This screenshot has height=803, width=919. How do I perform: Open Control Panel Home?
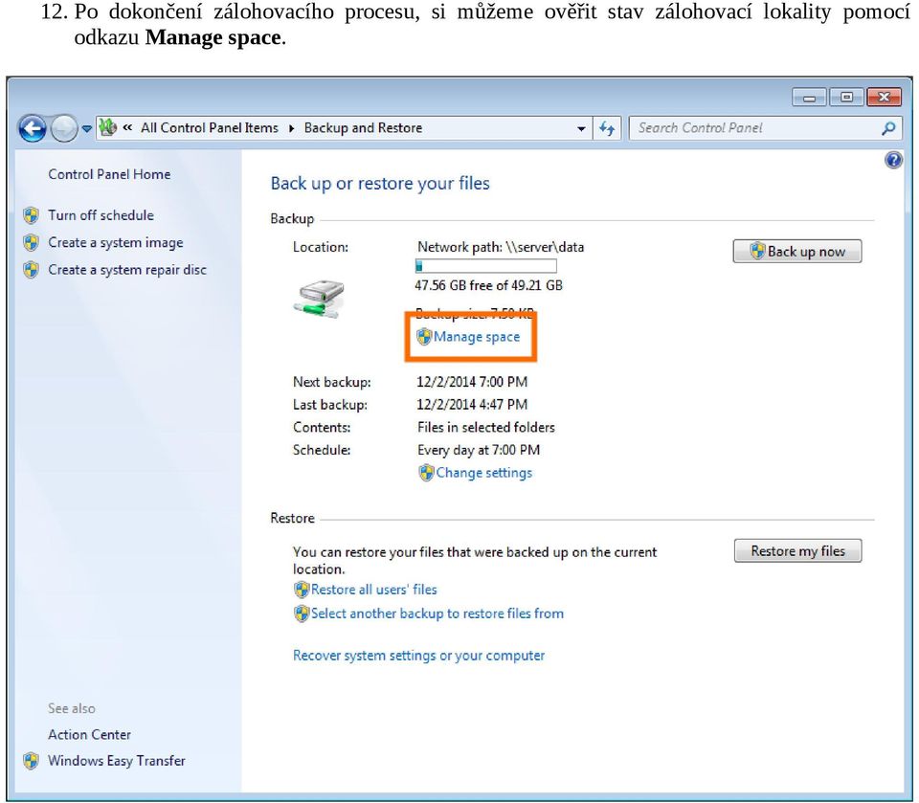coord(109,174)
